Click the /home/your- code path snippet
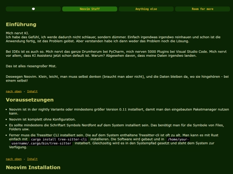Viewport: 233px width, 174px height. tap(178, 139)
